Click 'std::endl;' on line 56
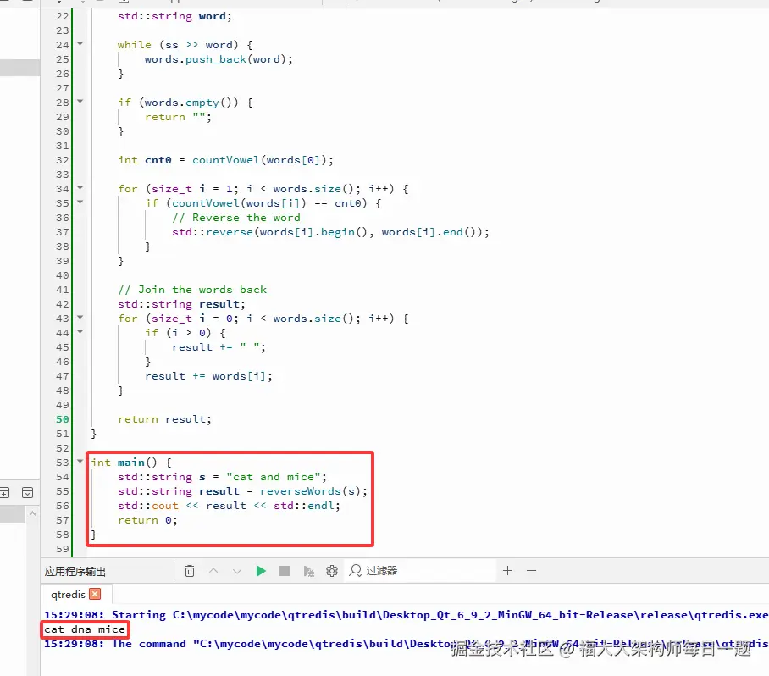 (x=307, y=506)
